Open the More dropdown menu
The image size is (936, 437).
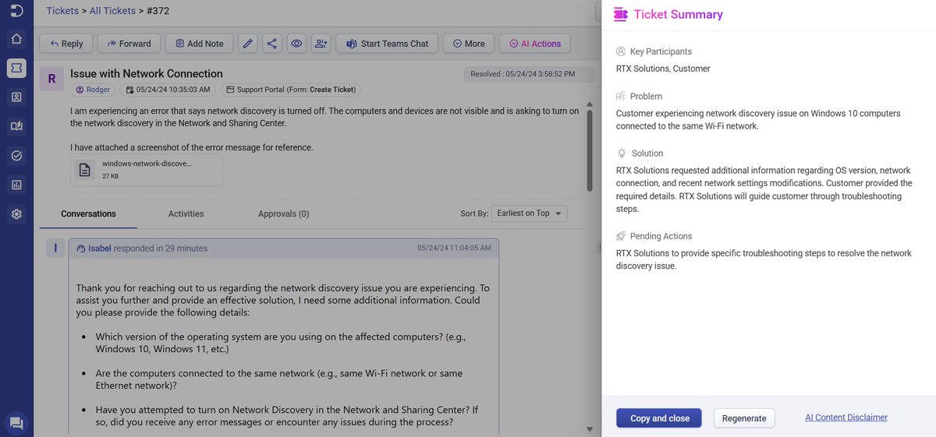pyautogui.click(x=468, y=44)
